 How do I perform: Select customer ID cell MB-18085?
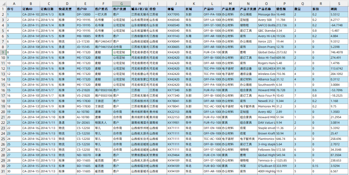(x=85, y=36)
